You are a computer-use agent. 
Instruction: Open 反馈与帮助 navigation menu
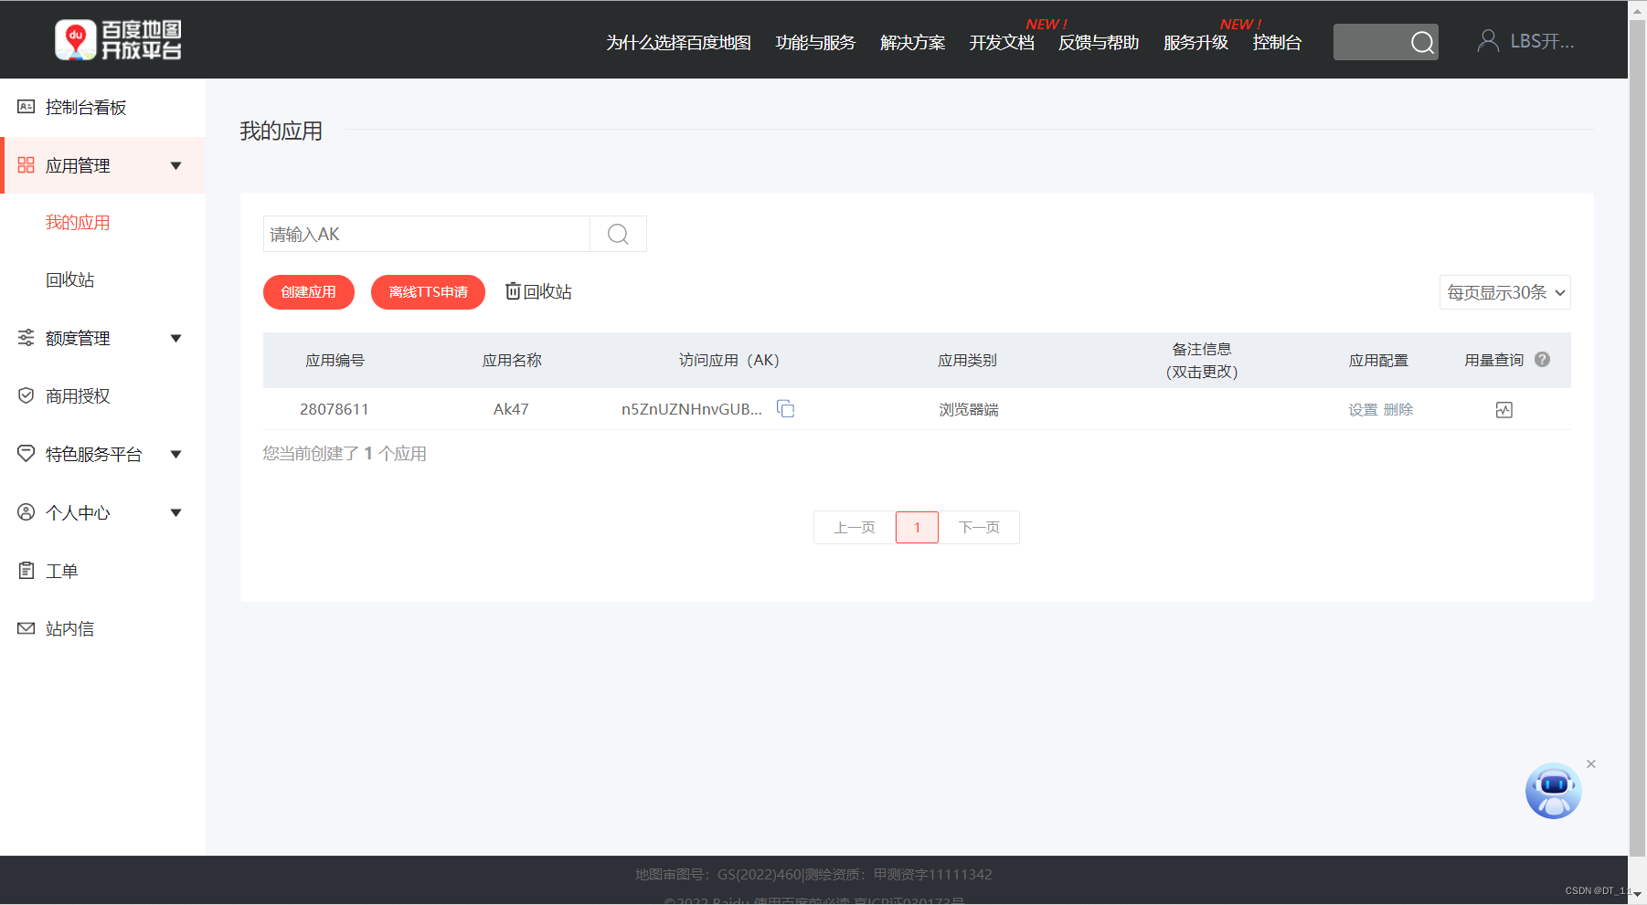click(x=1099, y=43)
